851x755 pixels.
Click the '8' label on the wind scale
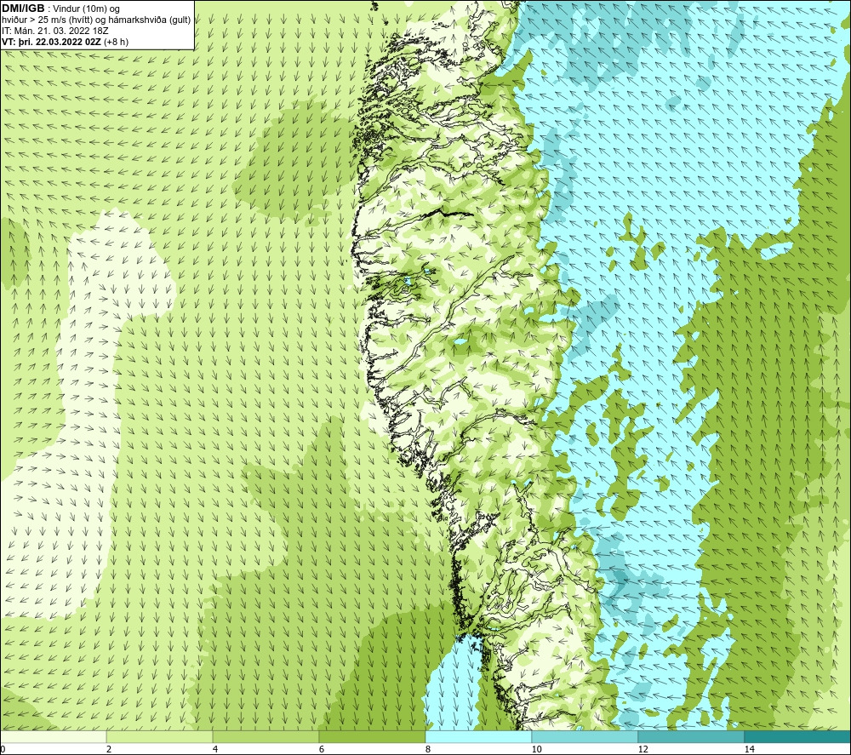tap(428, 749)
